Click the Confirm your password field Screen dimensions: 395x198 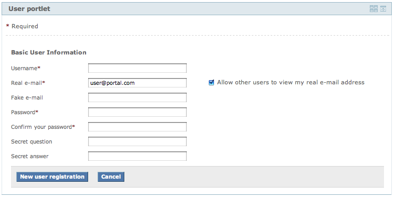[137, 127]
